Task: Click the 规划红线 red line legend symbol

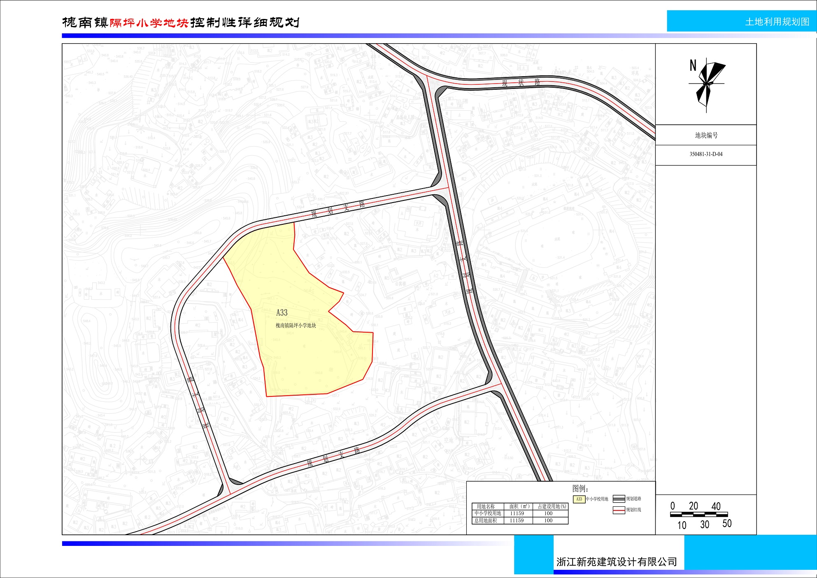Action: pos(619,510)
